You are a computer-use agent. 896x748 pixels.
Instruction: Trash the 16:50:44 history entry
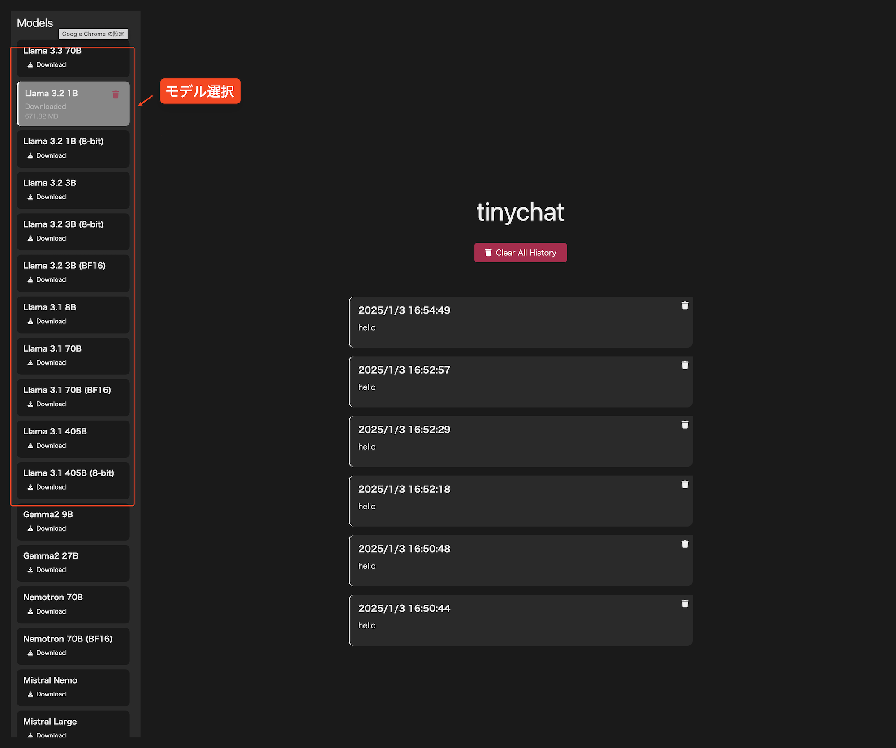685,604
